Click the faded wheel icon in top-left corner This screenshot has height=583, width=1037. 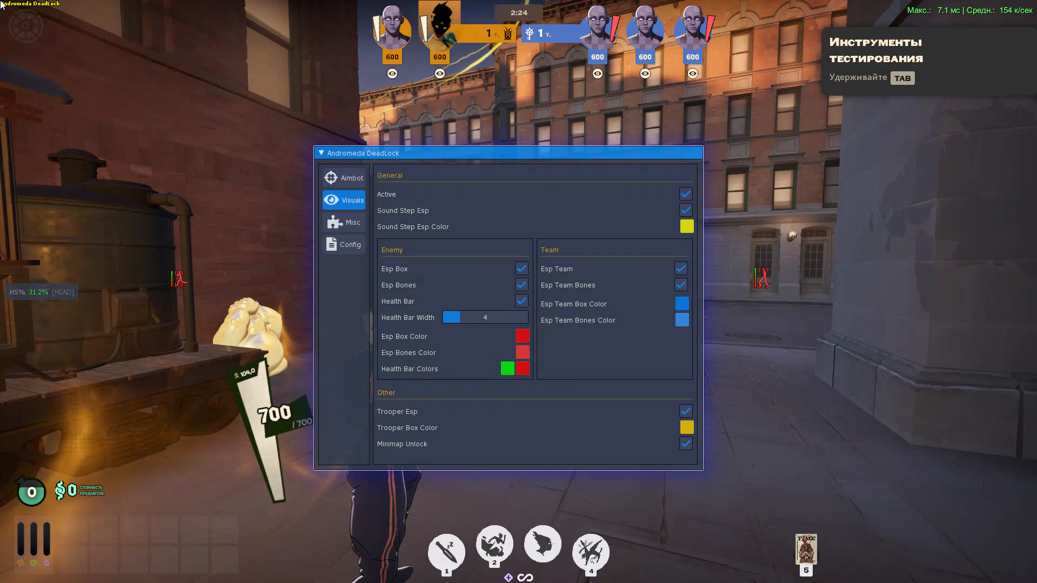click(x=25, y=25)
